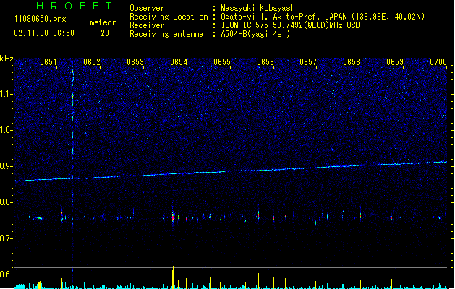Select the filename 11080650.png
The height and width of the screenshot is (289, 455).
(x=40, y=19)
